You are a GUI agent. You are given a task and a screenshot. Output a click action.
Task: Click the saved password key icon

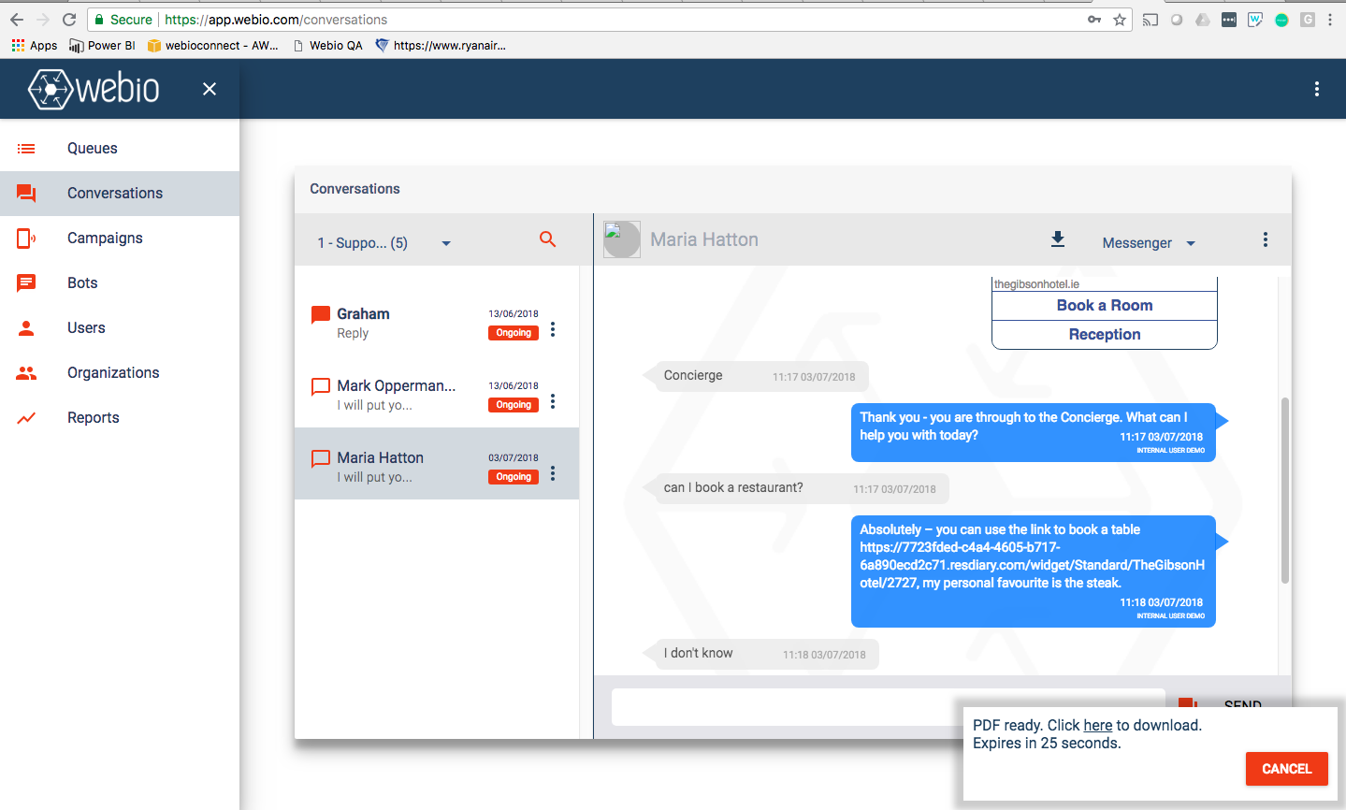[x=1094, y=20]
